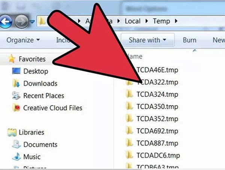Open Documents library
225x170 pixels.
[x=40, y=145]
